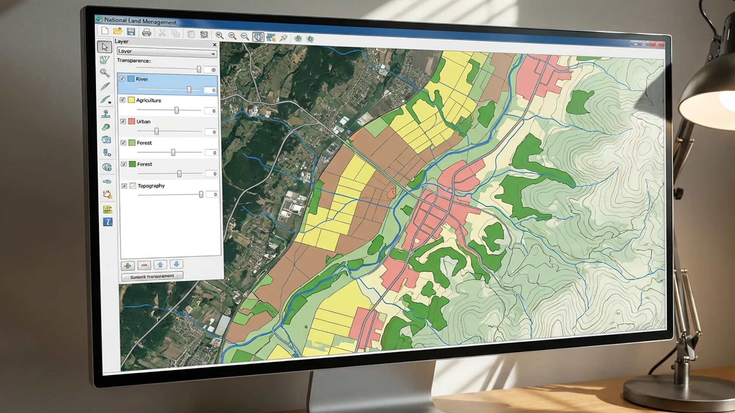The width and height of the screenshot is (735, 413).
Task: Click the first zoom magnifier in top toolbar
Action: pos(219,36)
